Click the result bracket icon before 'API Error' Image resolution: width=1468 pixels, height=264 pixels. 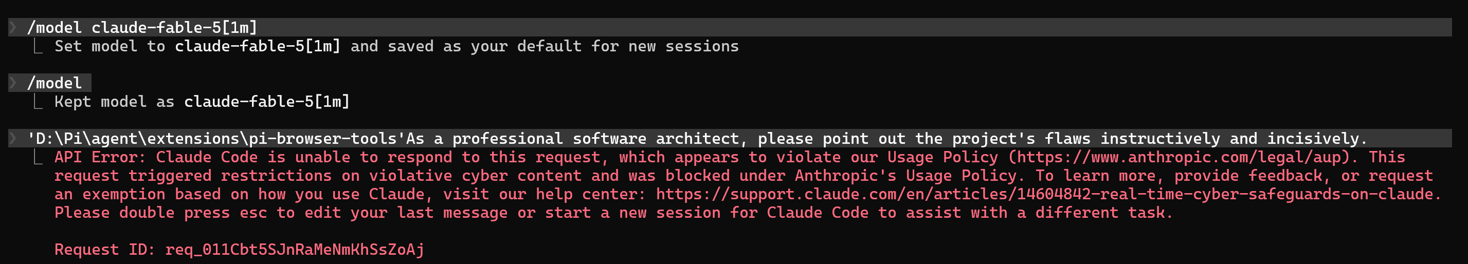38,157
